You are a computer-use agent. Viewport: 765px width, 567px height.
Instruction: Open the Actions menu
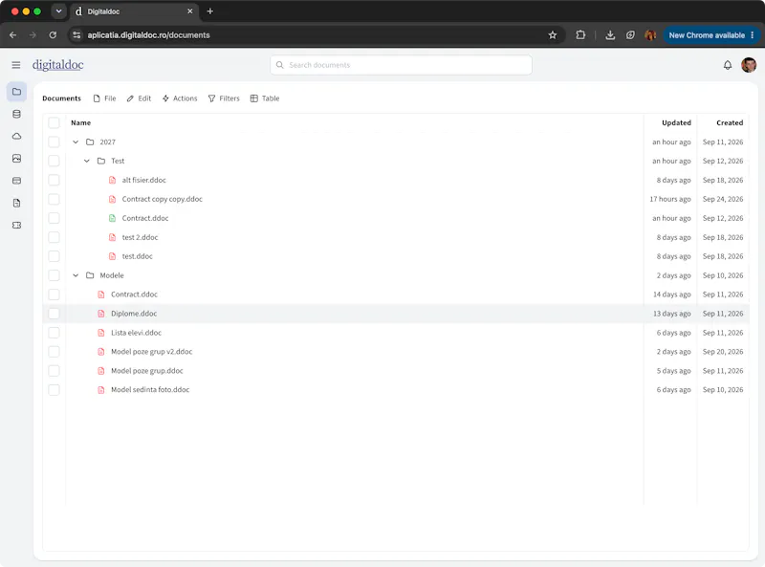pos(180,98)
